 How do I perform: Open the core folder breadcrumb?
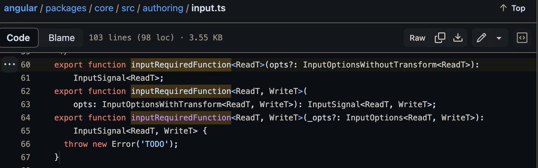104,9
